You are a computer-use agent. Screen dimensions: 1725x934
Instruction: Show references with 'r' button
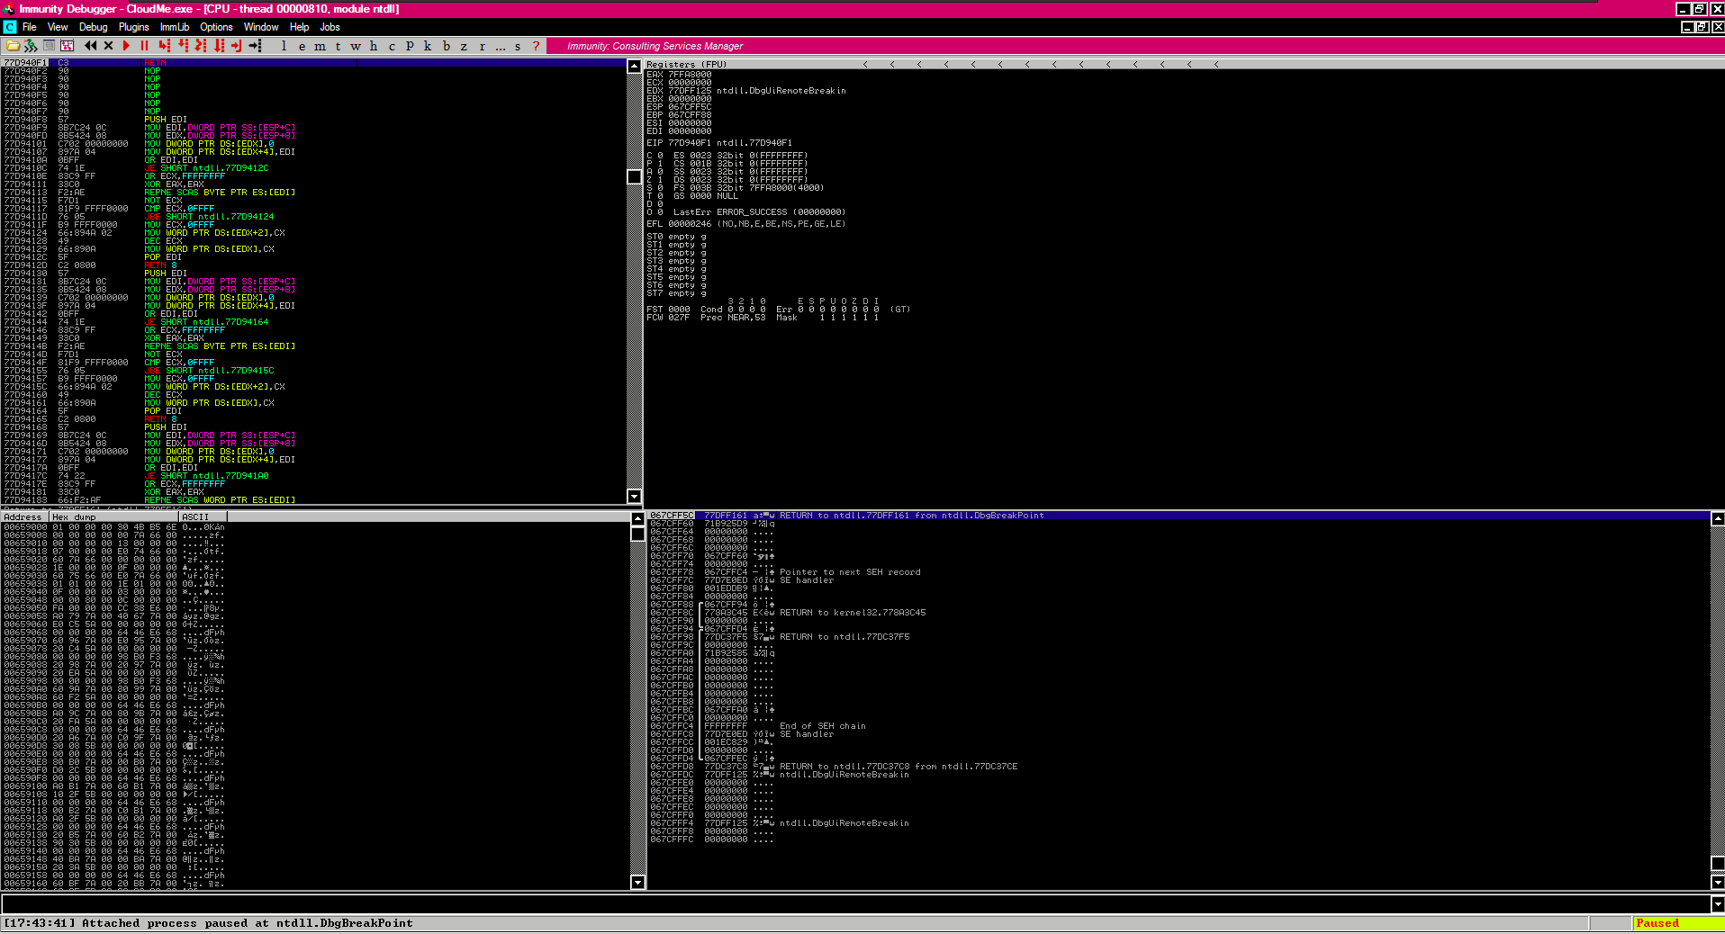[482, 46]
